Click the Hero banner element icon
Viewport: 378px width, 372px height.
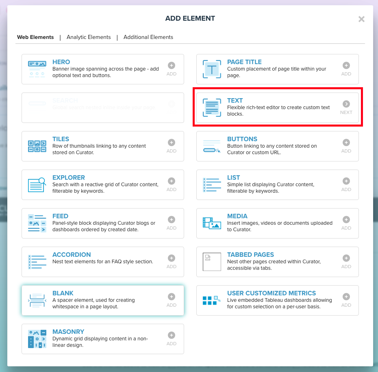(x=37, y=69)
